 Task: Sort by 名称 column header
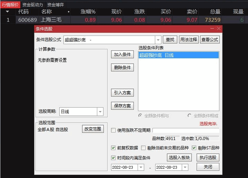click(x=47, y=11)
